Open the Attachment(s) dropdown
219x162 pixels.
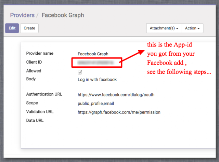coord(164,28)
